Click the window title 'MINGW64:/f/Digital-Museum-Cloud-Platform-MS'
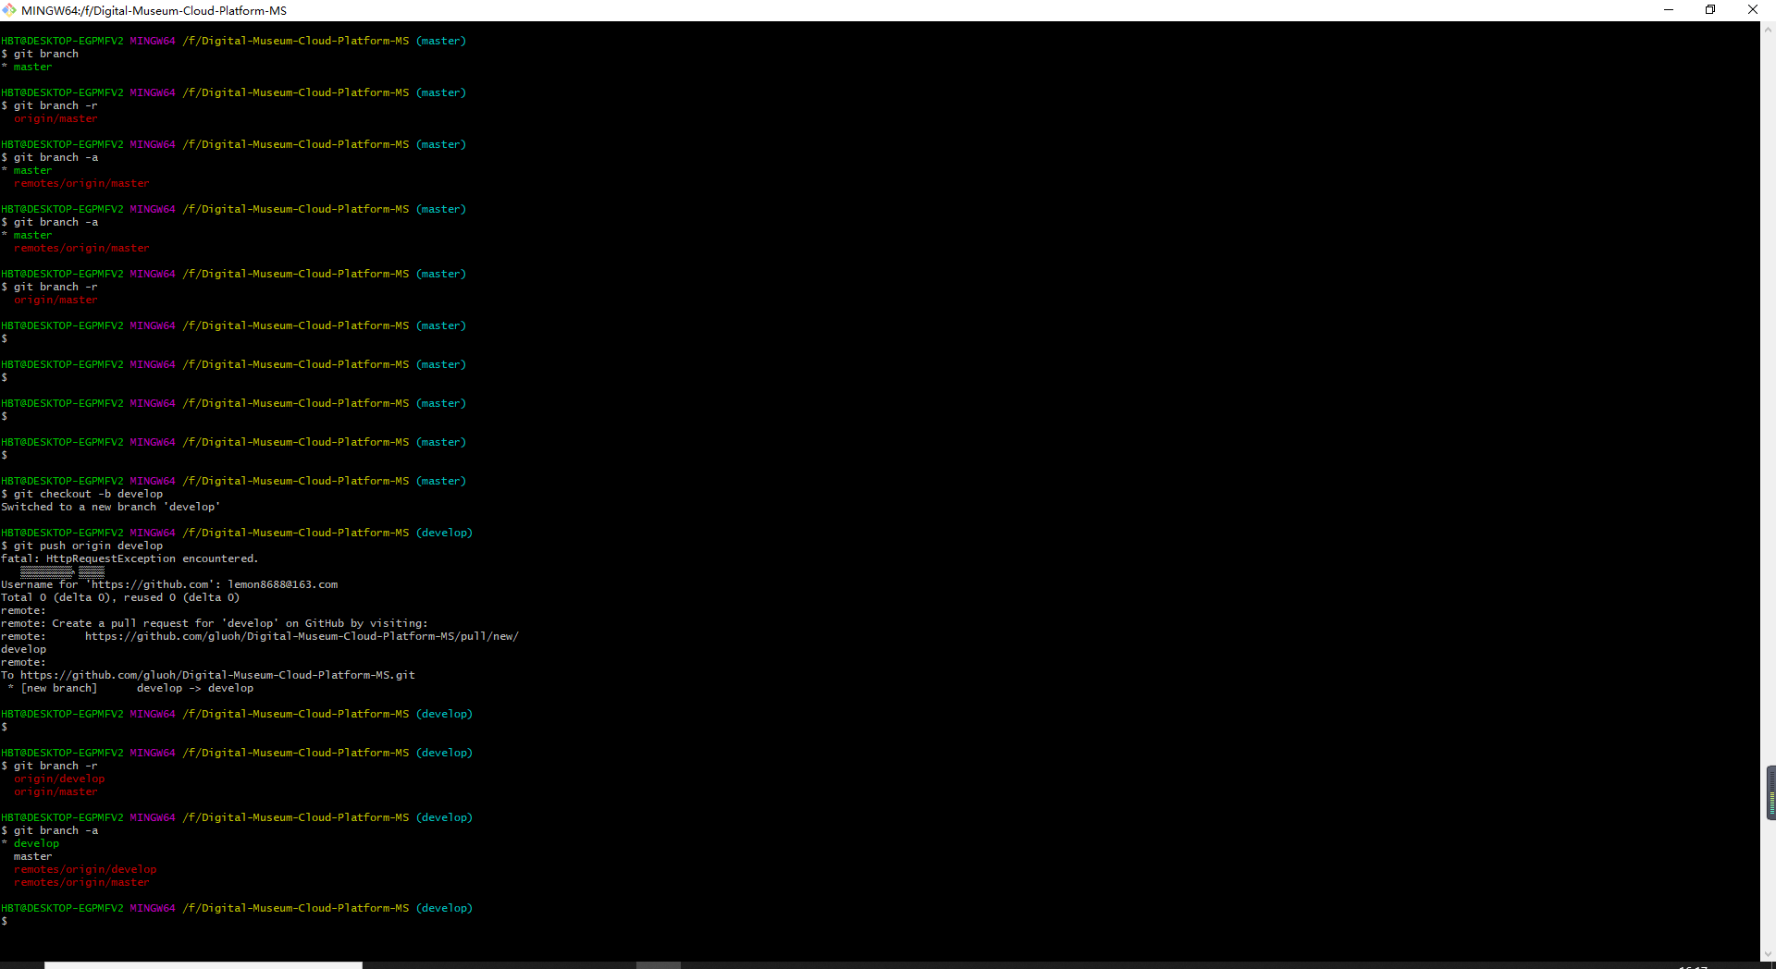 tap(154, 10)
